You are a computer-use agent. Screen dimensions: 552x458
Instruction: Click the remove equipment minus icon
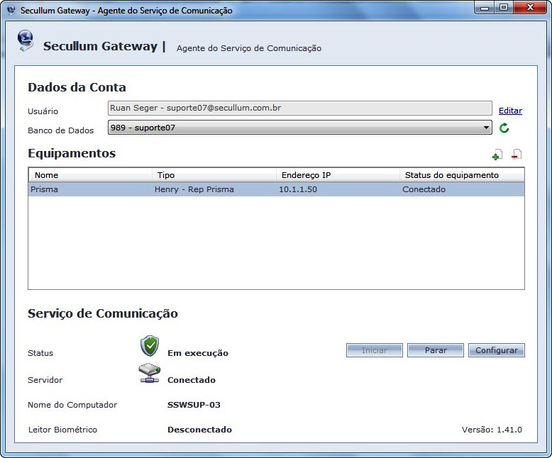[517, 155]
